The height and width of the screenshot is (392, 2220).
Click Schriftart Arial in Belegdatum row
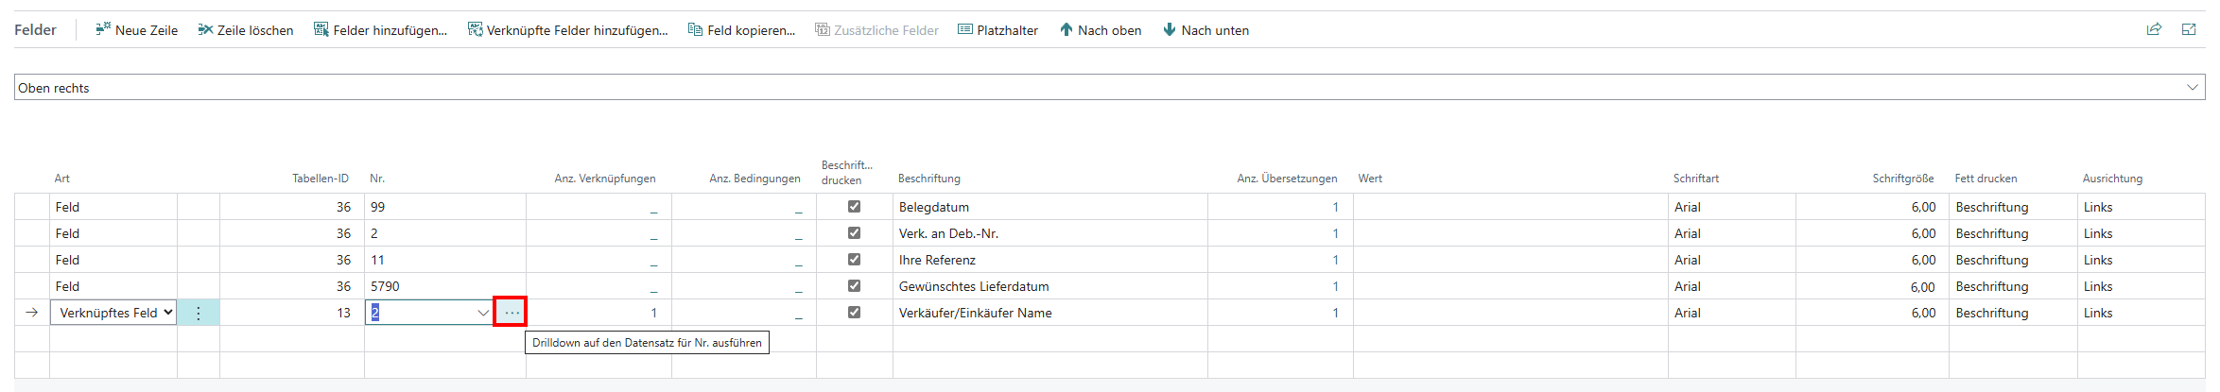click(1731, 207)
